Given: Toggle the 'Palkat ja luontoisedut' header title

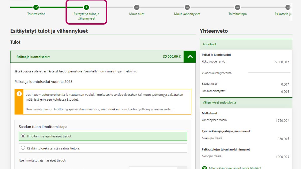Looking at the screenshot, I should coord(33,57).
